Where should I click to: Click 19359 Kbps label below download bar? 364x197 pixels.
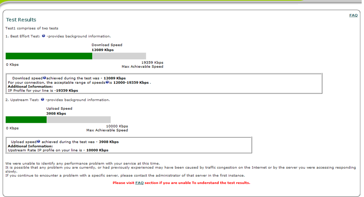point(152,63)
